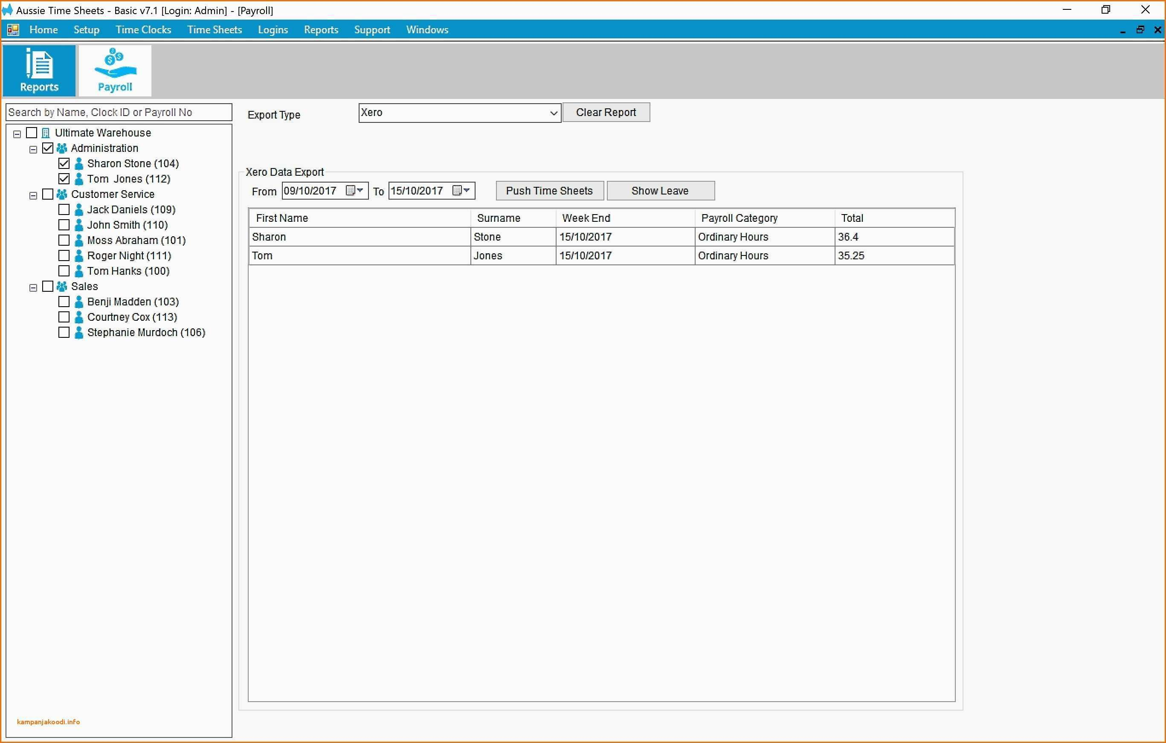Uncheck the Sharon Stone (104) checkbox
This screenshot has width=1166, height=743.
click(64, 164)
